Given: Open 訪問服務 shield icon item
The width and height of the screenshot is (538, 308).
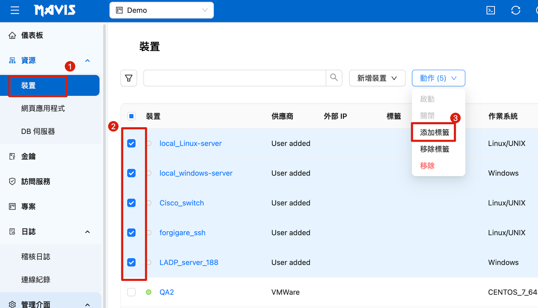Looking at the screenshot, I should tap(12, 182).
